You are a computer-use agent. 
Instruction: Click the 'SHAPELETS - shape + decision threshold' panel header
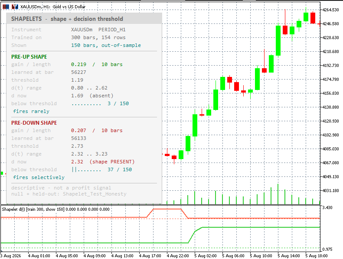84,19
